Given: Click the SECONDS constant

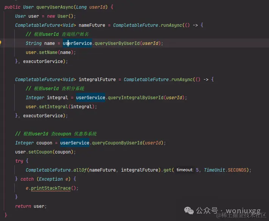Looking at the screenshot, I should (x=237, y=170).
